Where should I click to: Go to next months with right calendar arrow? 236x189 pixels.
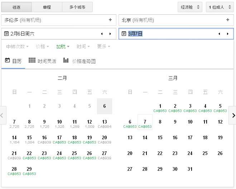point(233,115)
